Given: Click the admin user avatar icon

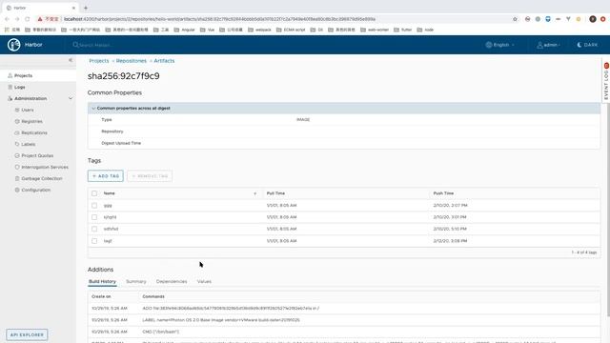Looking at the screenshot, I should 540,45.
